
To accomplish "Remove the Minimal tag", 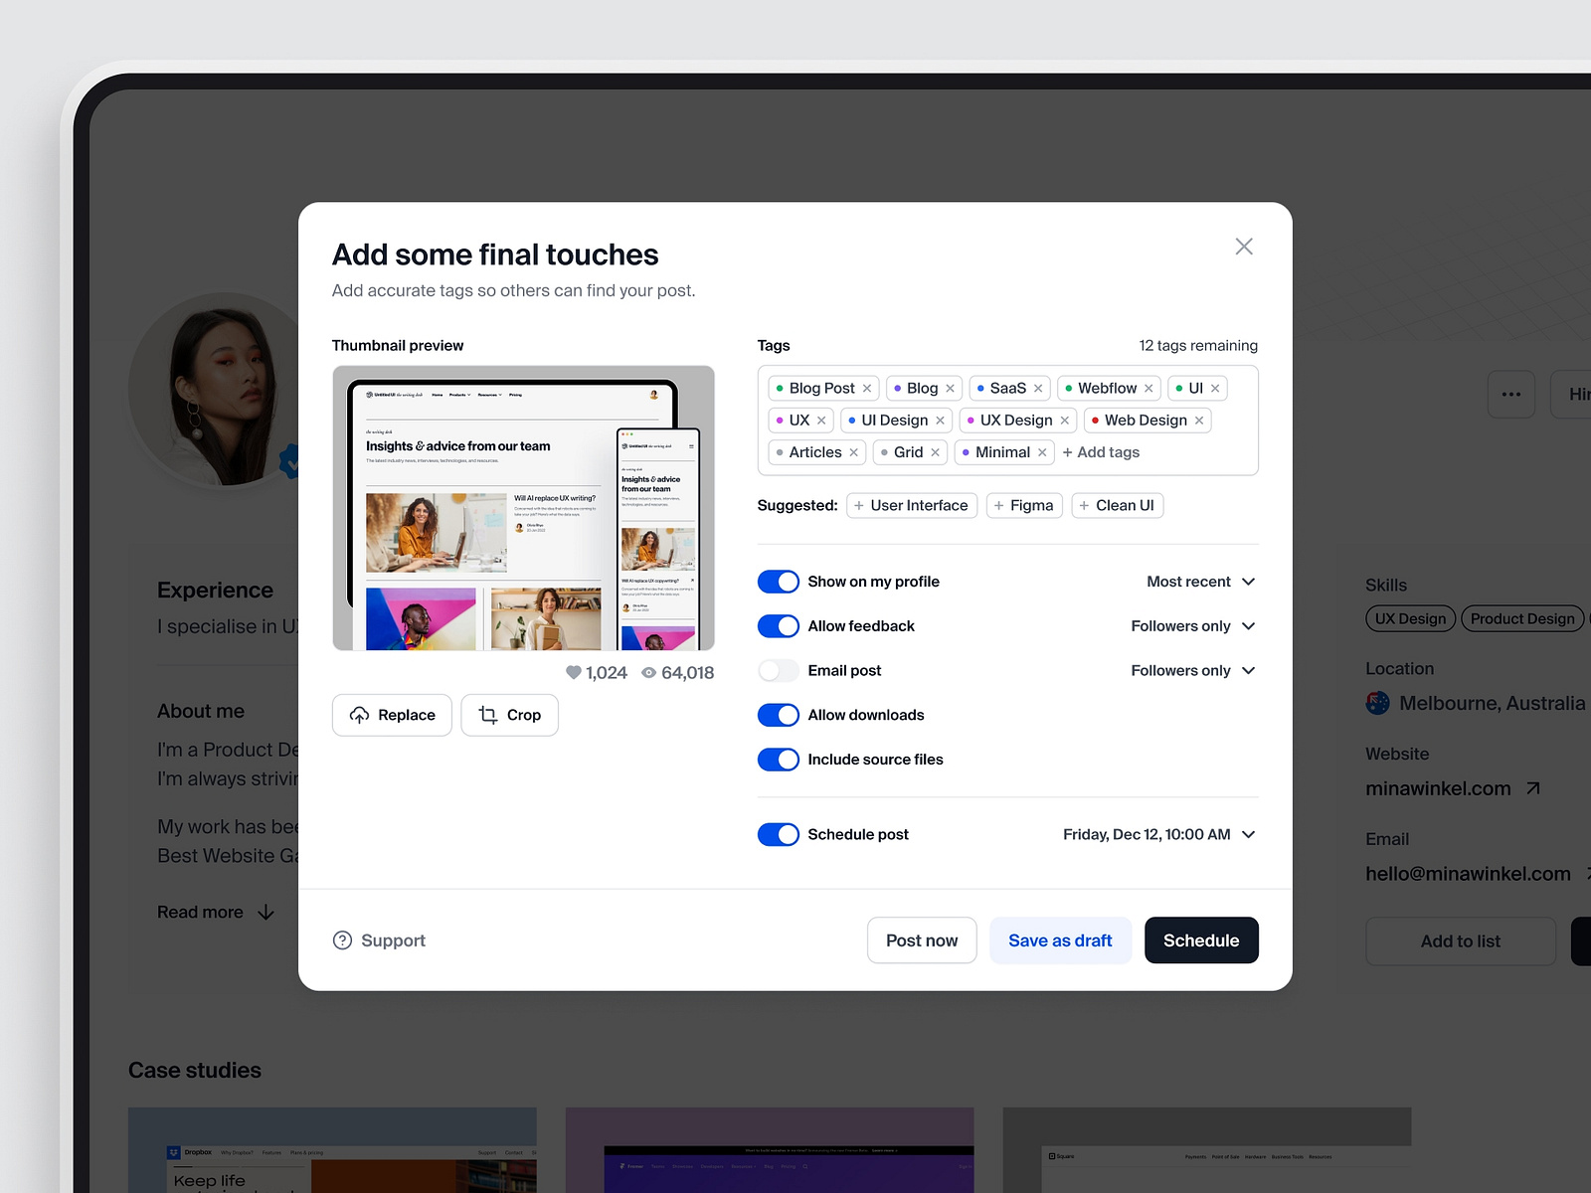I will coord(1042,452).
